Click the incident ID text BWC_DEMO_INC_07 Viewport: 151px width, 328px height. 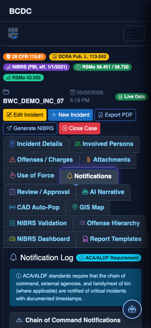pyautogui.click(x=33, y=101)
